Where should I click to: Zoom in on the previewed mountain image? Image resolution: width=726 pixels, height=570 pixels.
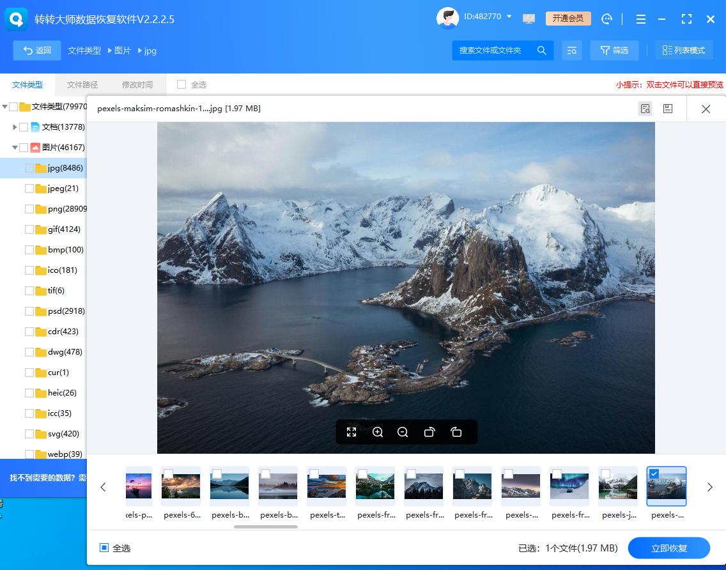[x=378, y=432]
